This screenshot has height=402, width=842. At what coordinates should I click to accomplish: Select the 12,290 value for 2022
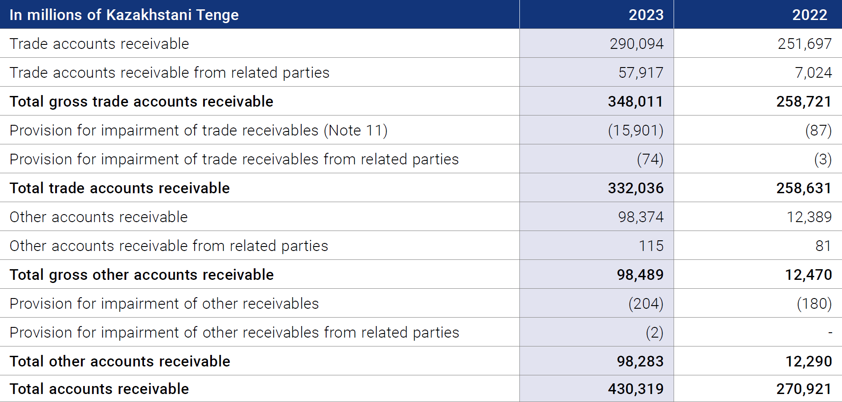coord(809,361)
